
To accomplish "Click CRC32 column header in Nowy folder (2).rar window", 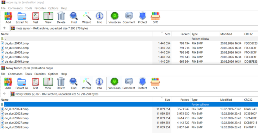I will point(249,100).
